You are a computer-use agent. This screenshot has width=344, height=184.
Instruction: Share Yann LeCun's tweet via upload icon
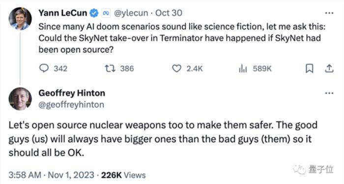coord(329,68)
